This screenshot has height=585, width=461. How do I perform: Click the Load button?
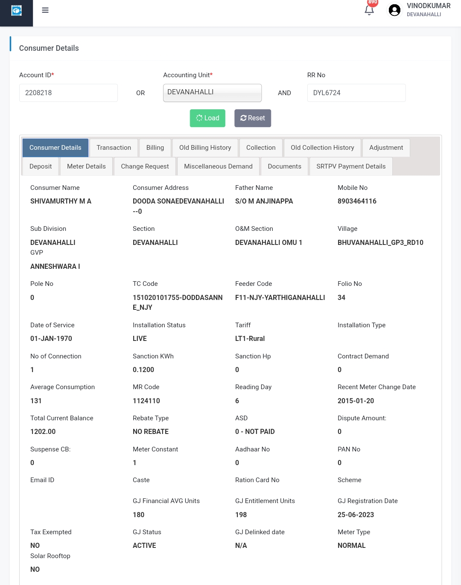(x=207, y=118)
